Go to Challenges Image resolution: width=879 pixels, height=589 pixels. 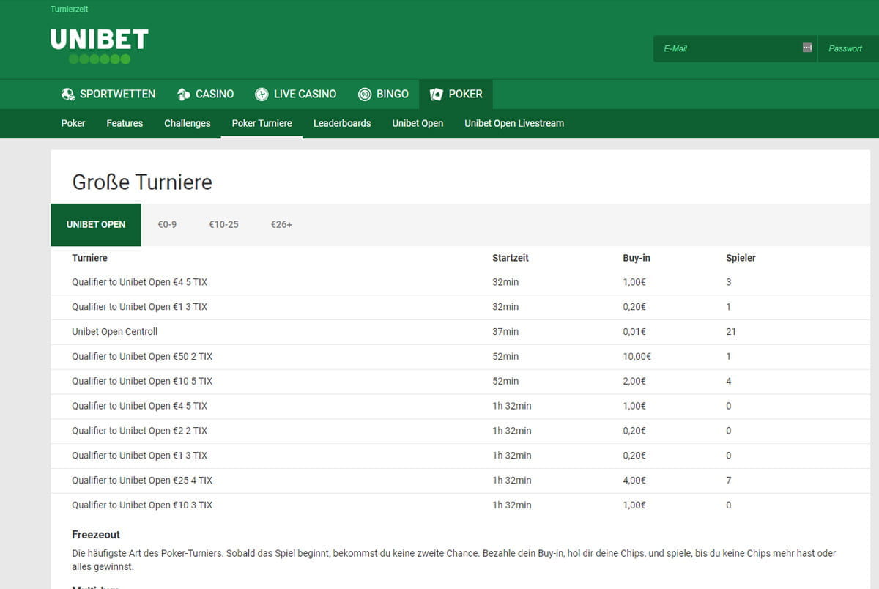(188, 123)
